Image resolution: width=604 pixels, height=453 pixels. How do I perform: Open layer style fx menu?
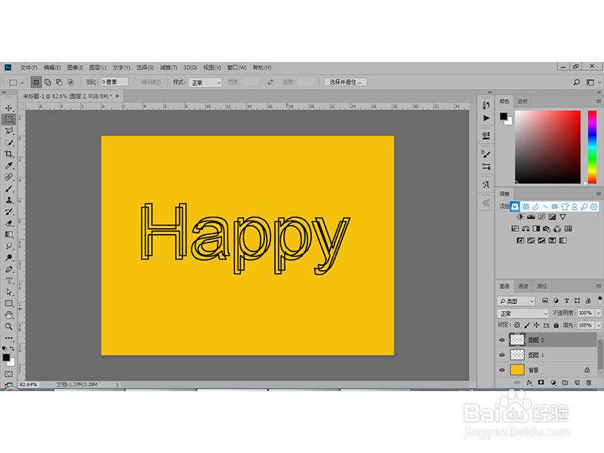(530, 383)
